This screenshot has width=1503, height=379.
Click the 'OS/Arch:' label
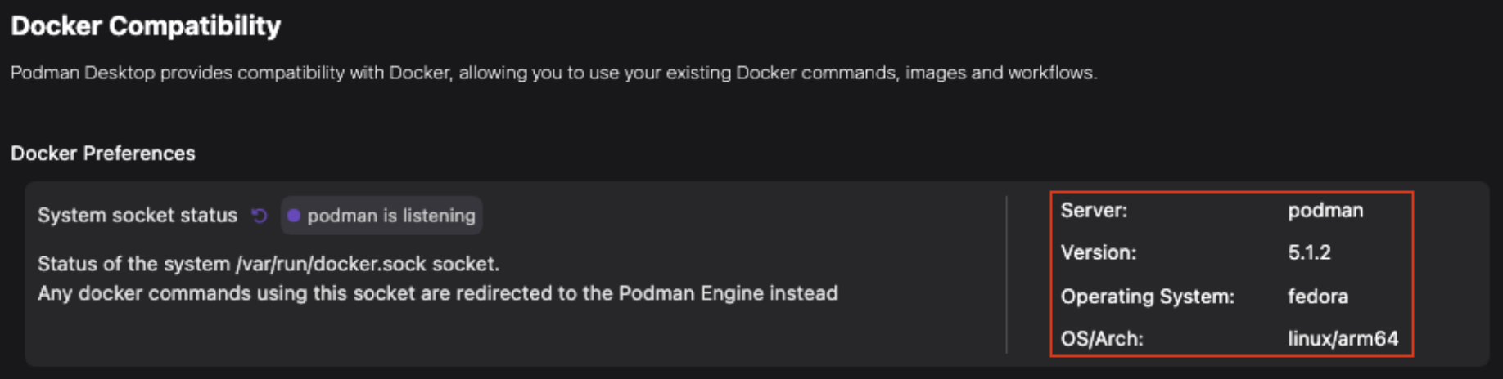[x=1102, y=339]
